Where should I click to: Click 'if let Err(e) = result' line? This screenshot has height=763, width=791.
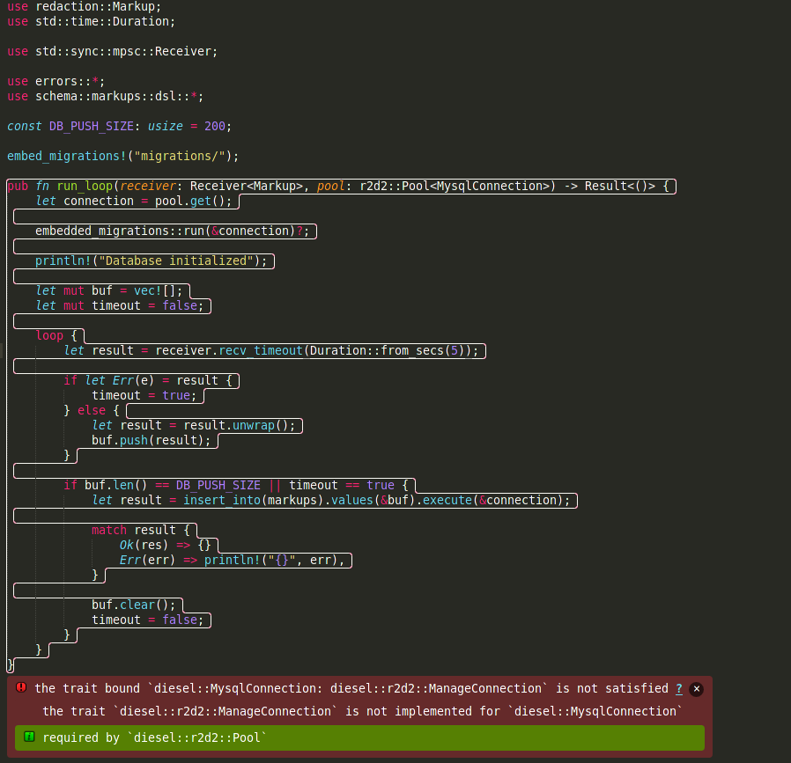coord(148,380)
